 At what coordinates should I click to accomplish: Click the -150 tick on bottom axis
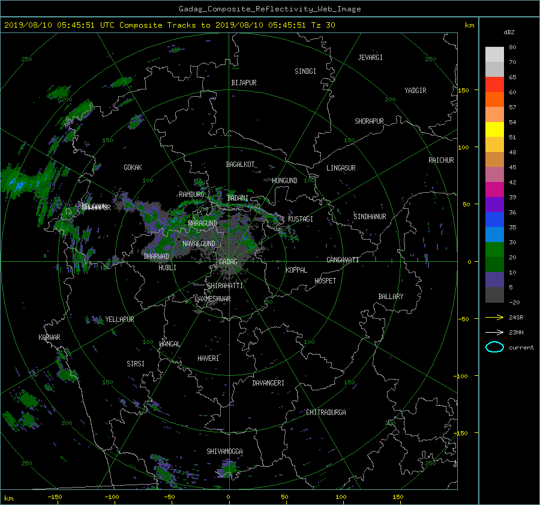tap(55, 497)
